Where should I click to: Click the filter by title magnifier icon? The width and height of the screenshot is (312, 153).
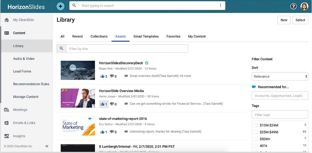(x=61, y=48)
